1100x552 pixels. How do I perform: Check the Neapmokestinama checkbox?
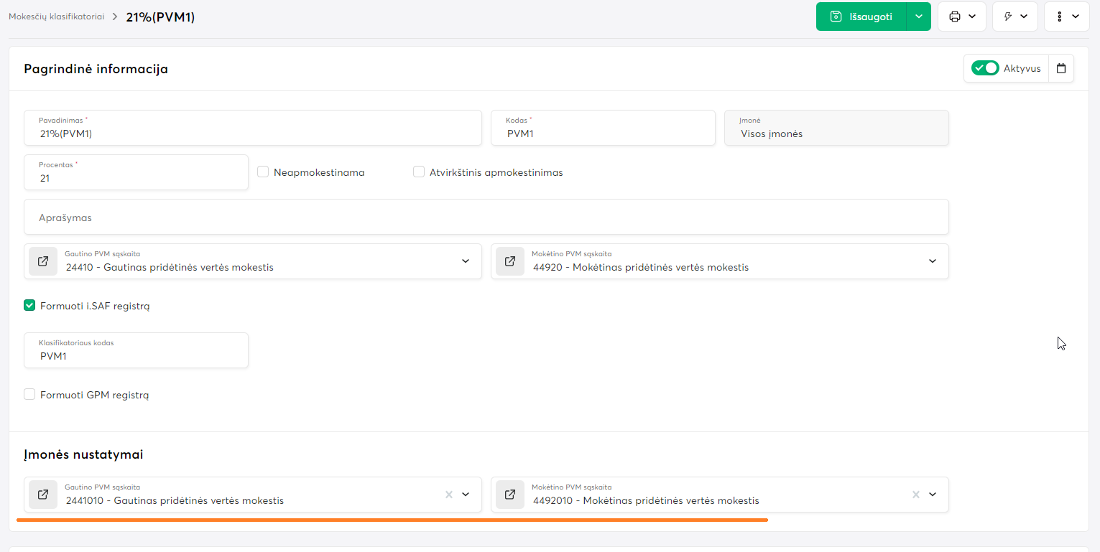(x=263, y=172)
